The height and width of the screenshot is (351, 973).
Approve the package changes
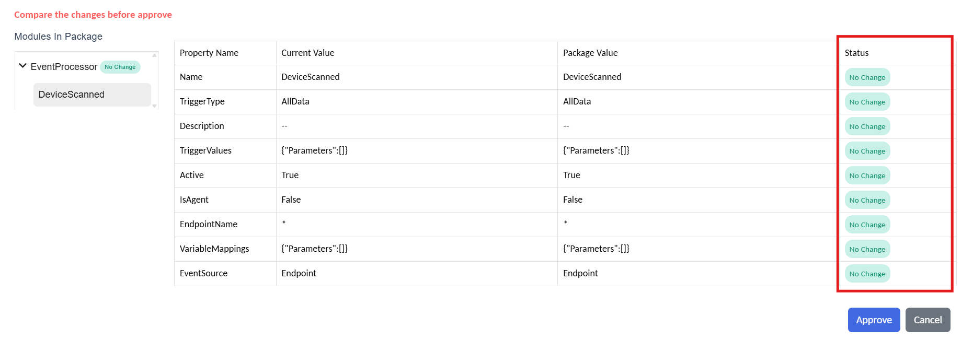(x=873, y=320)
